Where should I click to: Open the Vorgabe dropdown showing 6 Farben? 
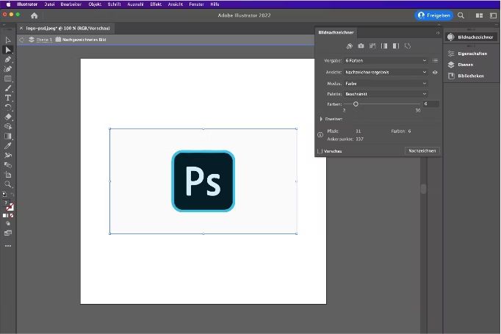pyautogui.click(x=386, y=60)
